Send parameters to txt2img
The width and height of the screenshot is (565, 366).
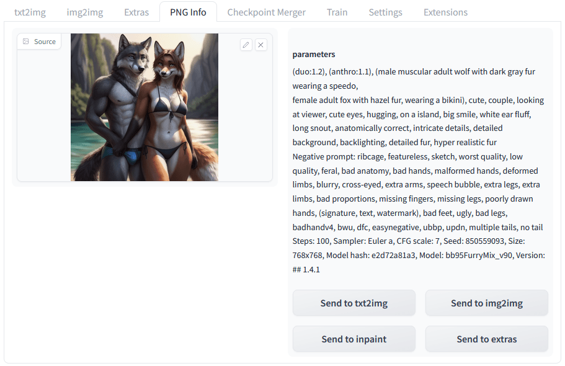point(354,303)
